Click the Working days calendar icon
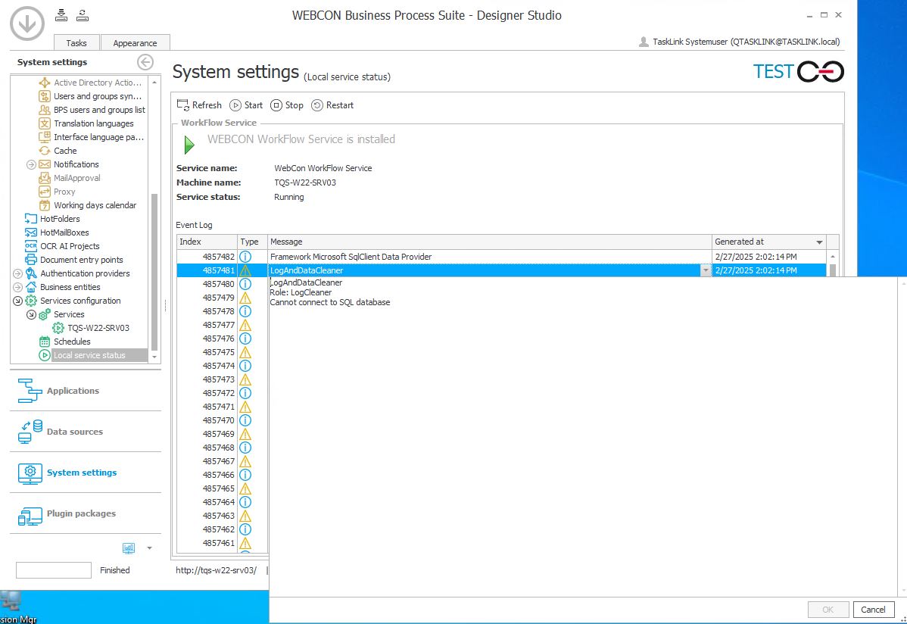The height and width of the screenshot is (624, 907). tap(45, 205)
